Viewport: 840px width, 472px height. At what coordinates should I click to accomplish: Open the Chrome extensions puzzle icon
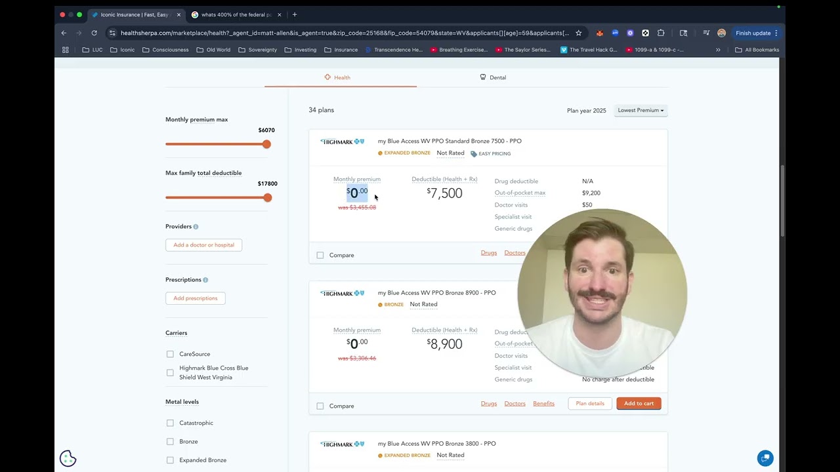click(661, 33)
